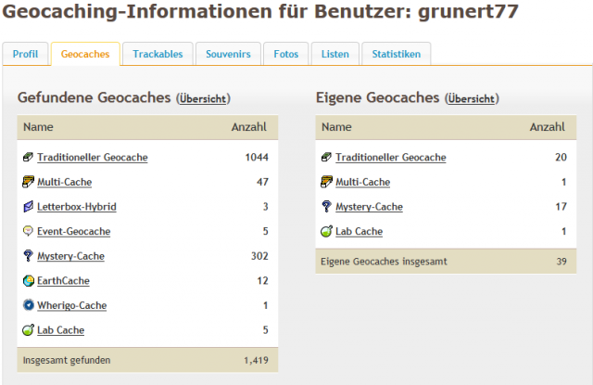Open the Statistiken tab
Viewport: 593px width, 385px height.
coord(397,54)
